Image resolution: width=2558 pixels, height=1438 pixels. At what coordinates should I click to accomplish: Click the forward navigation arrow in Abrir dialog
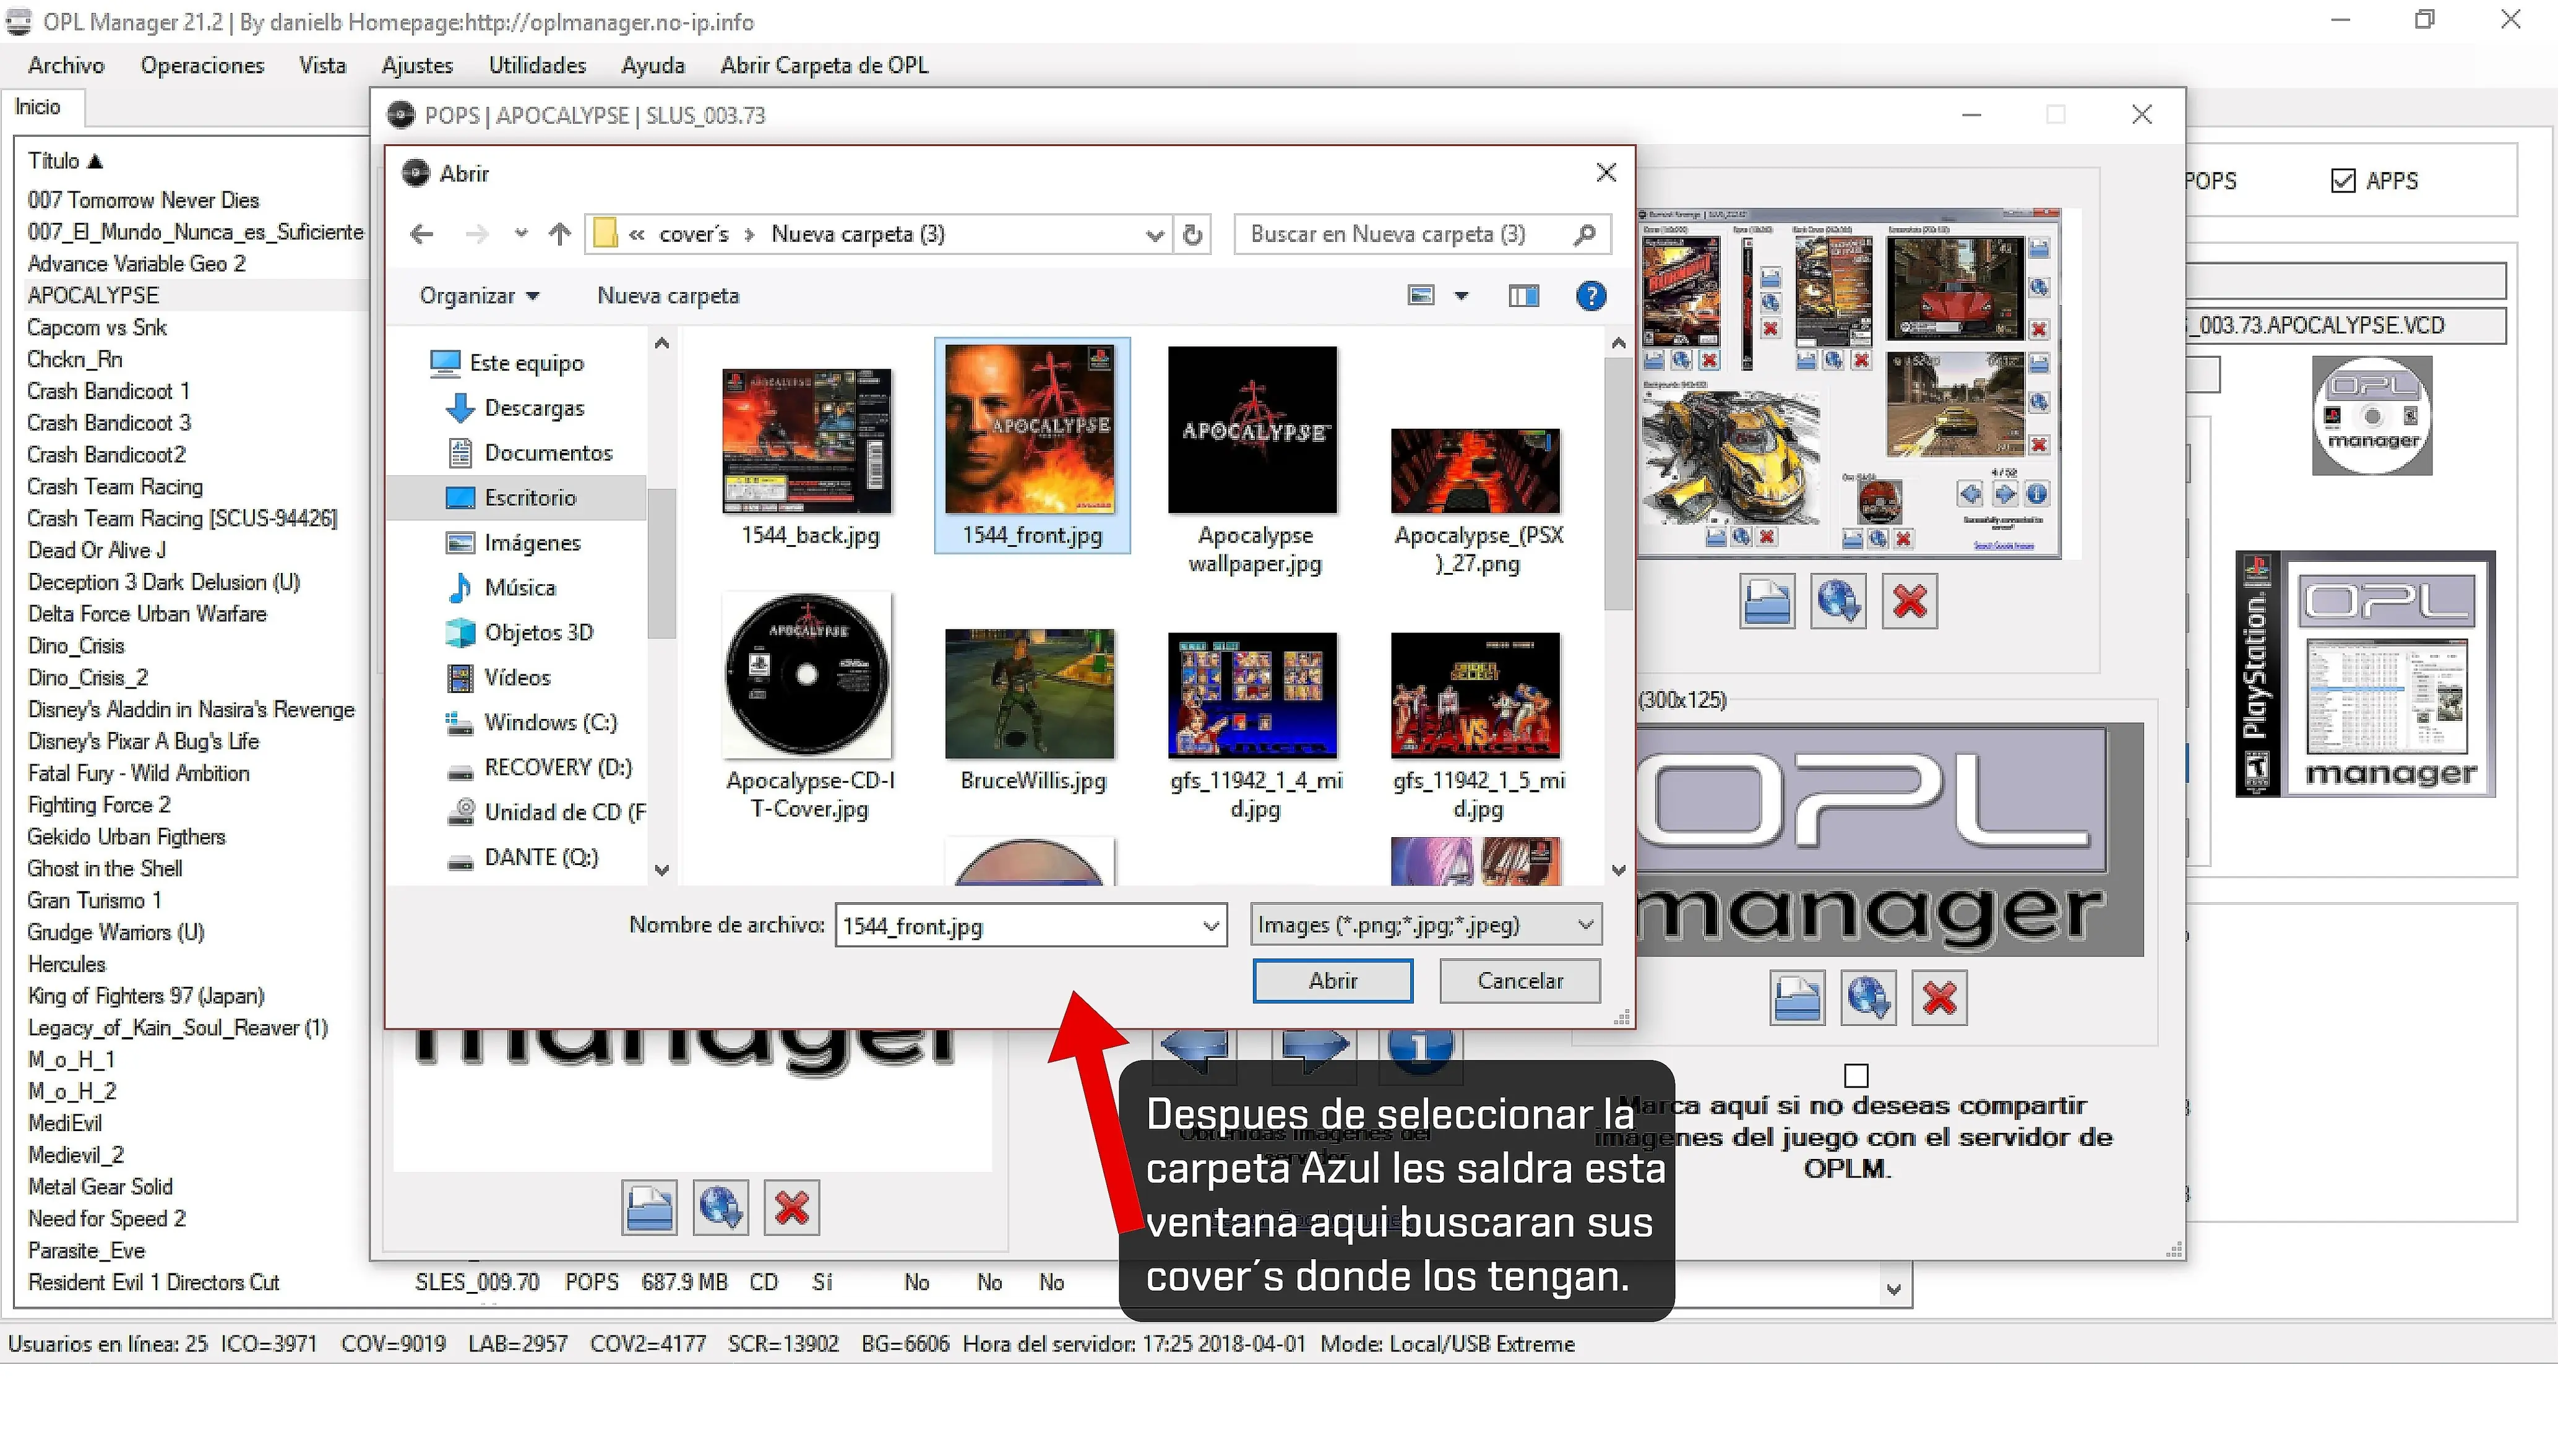pyautogui.click(x=478, y=235)
